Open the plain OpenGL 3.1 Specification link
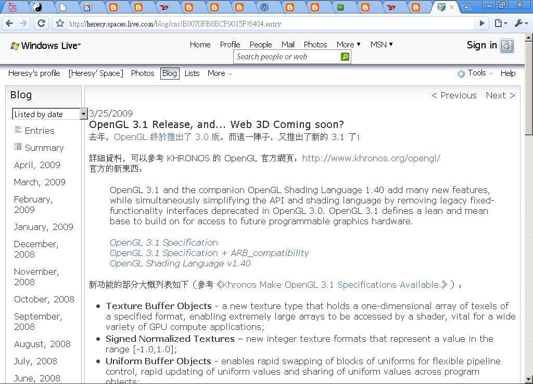The image size is (533, 384). pyautogui.click(x=164, y=242)
